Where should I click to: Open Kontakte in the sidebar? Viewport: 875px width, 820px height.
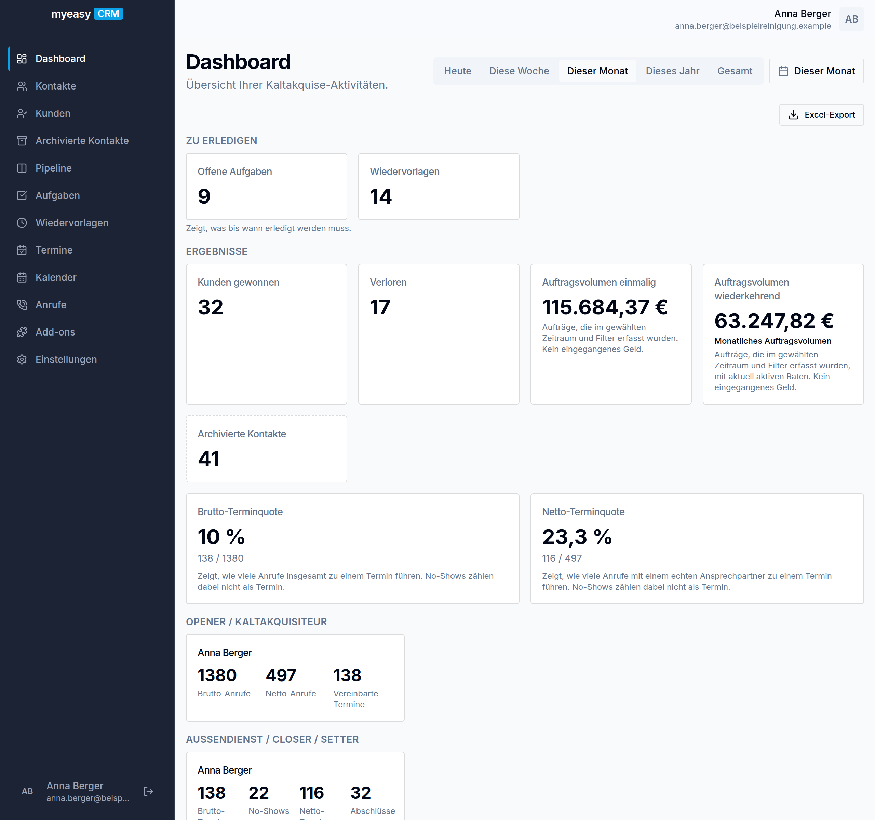[87, 86]
